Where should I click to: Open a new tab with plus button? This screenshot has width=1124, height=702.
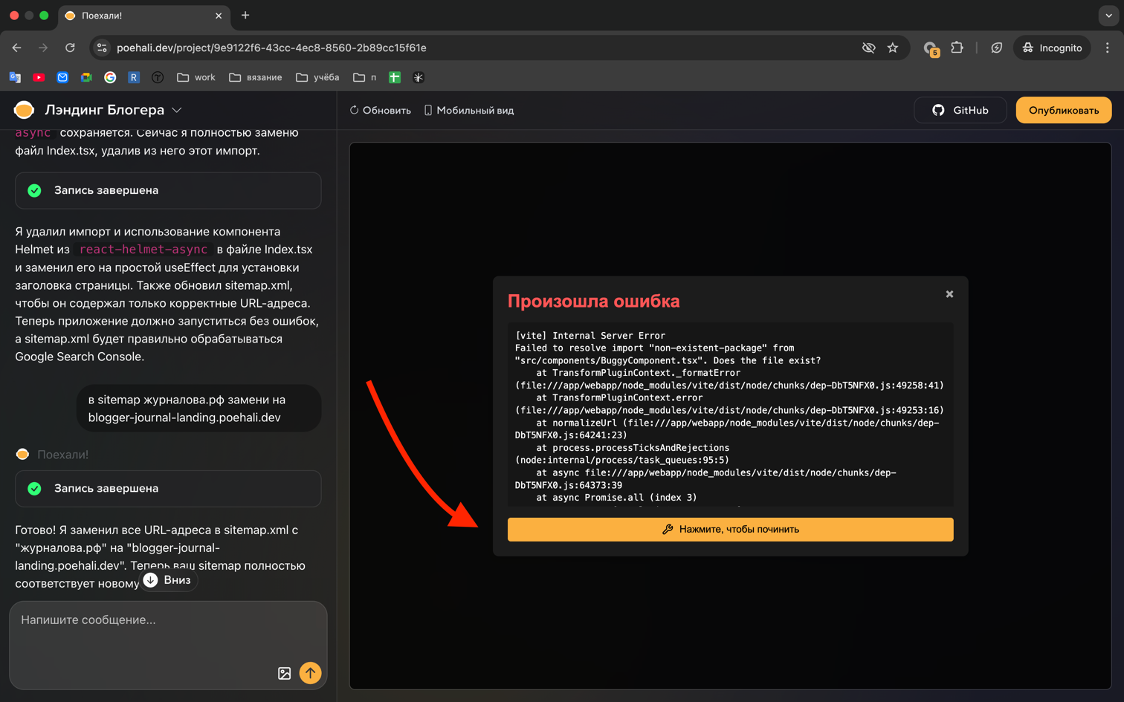coord(245,15)
